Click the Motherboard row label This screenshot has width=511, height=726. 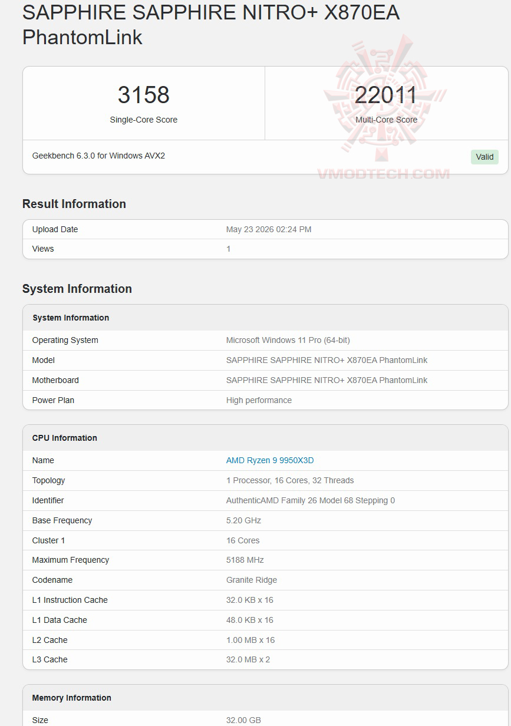click(x=55, y=380)
